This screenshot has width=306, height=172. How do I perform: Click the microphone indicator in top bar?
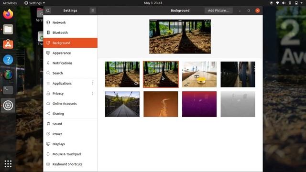pyautogui.click(x=290, y=3)
